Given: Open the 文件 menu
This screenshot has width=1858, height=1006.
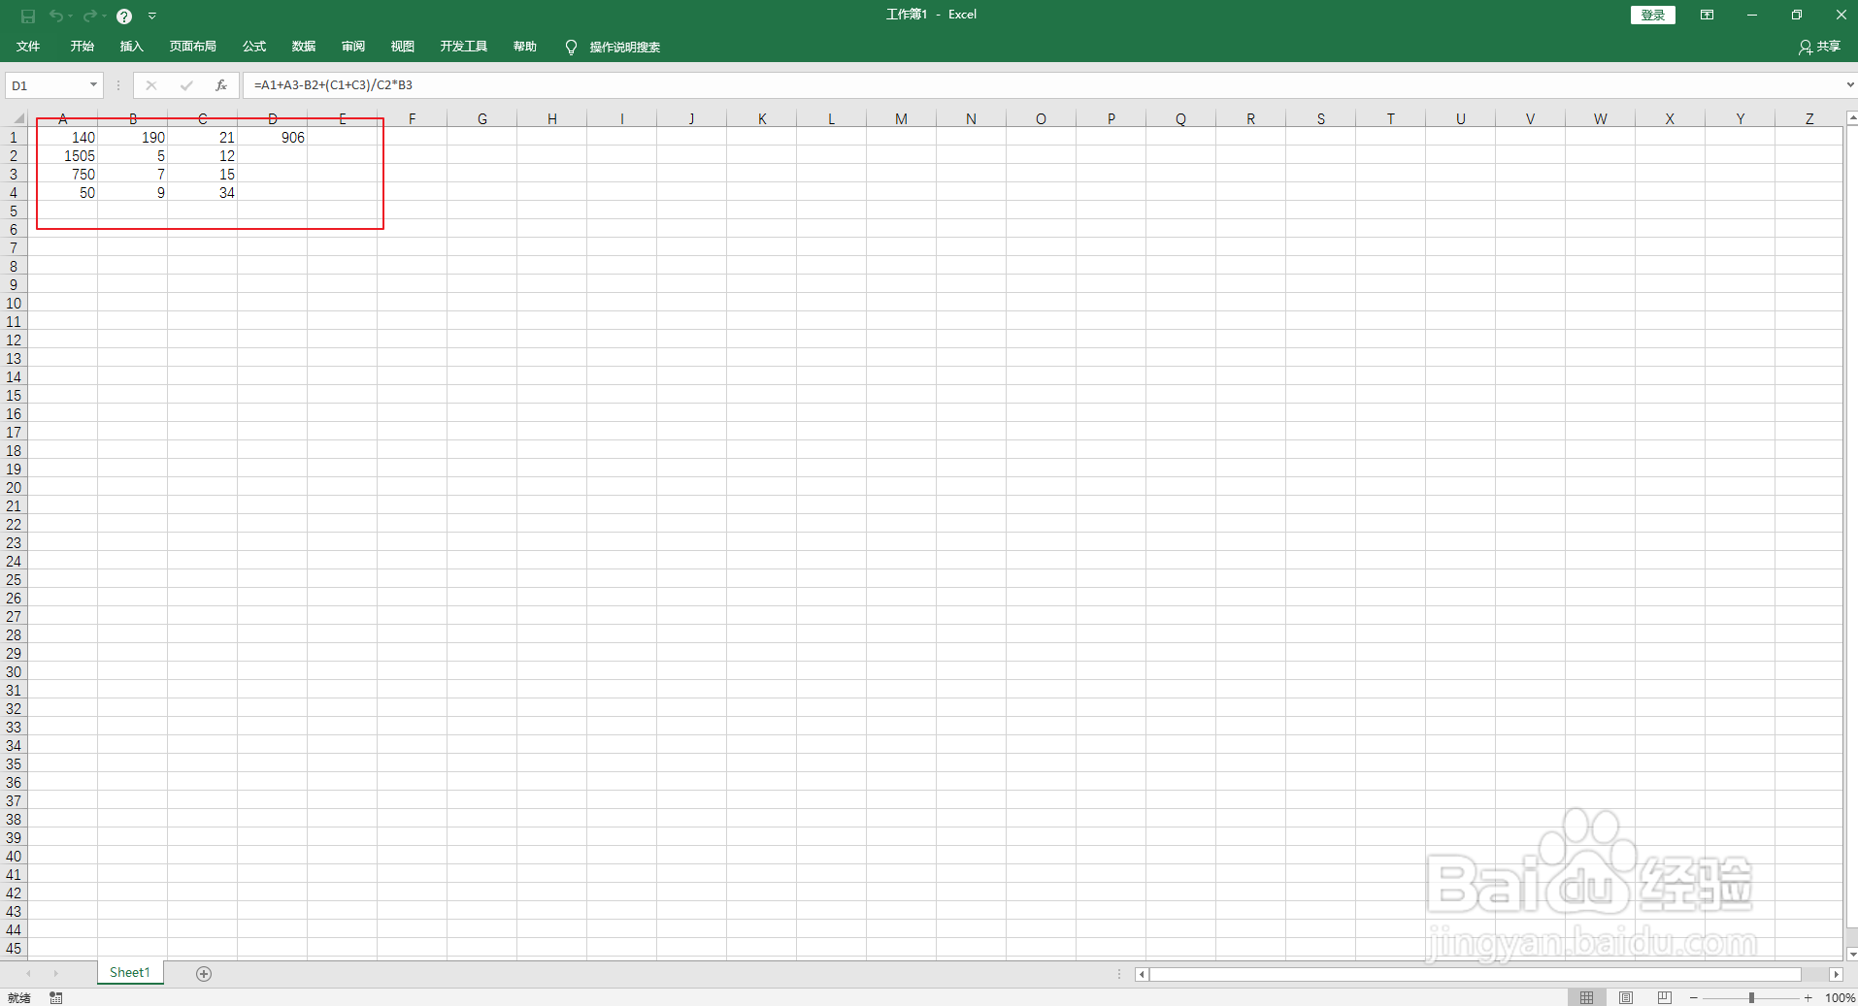Looking at the screenshot, I should (x=28, y=47).
